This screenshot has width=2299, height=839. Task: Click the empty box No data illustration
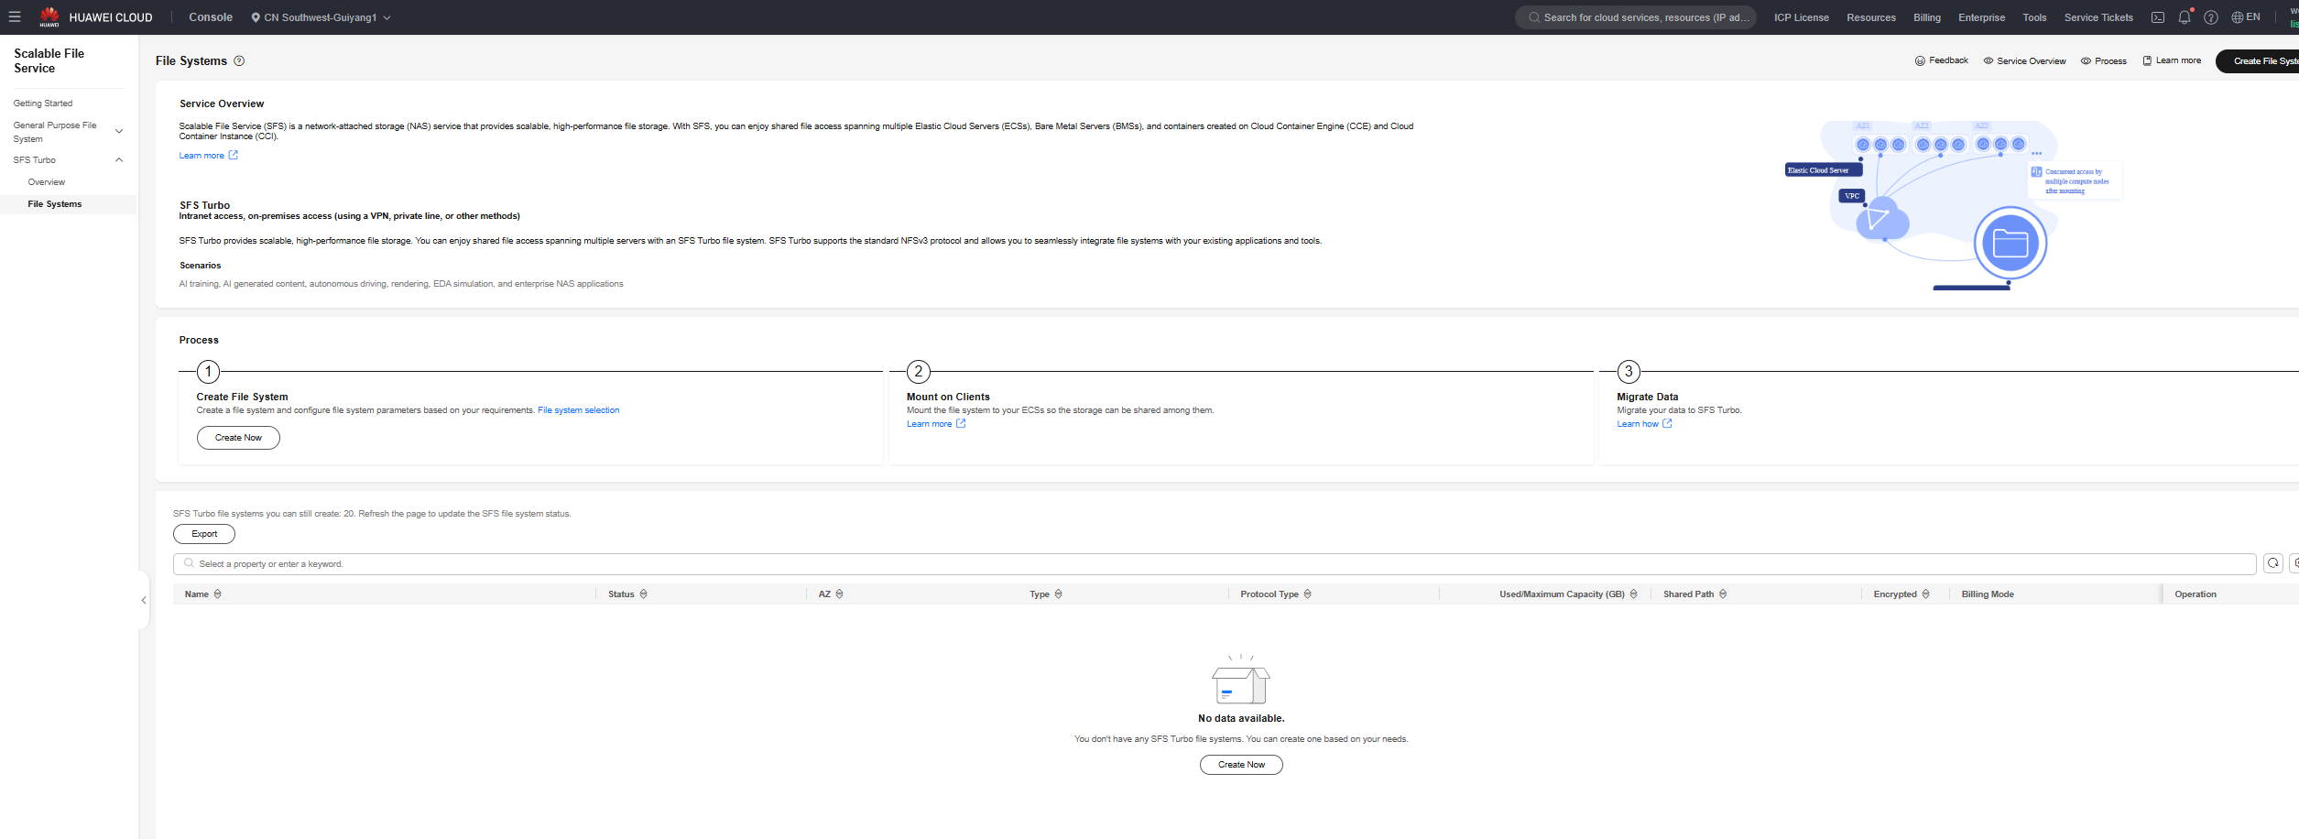coord(1241,680)
